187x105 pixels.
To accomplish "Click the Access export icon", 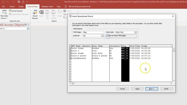I will pos(67,11).
